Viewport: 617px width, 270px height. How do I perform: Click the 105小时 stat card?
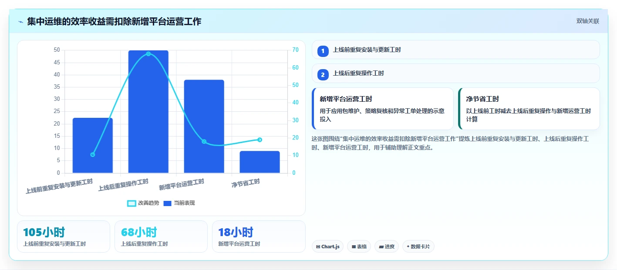tap(64, 237)
